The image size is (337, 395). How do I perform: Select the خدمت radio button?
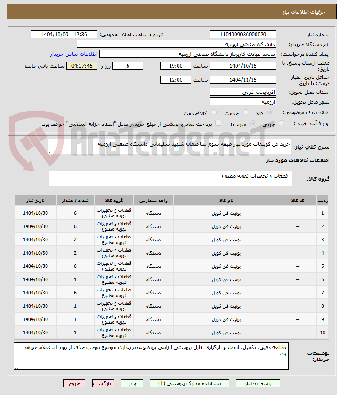click(x=245, y=112)
